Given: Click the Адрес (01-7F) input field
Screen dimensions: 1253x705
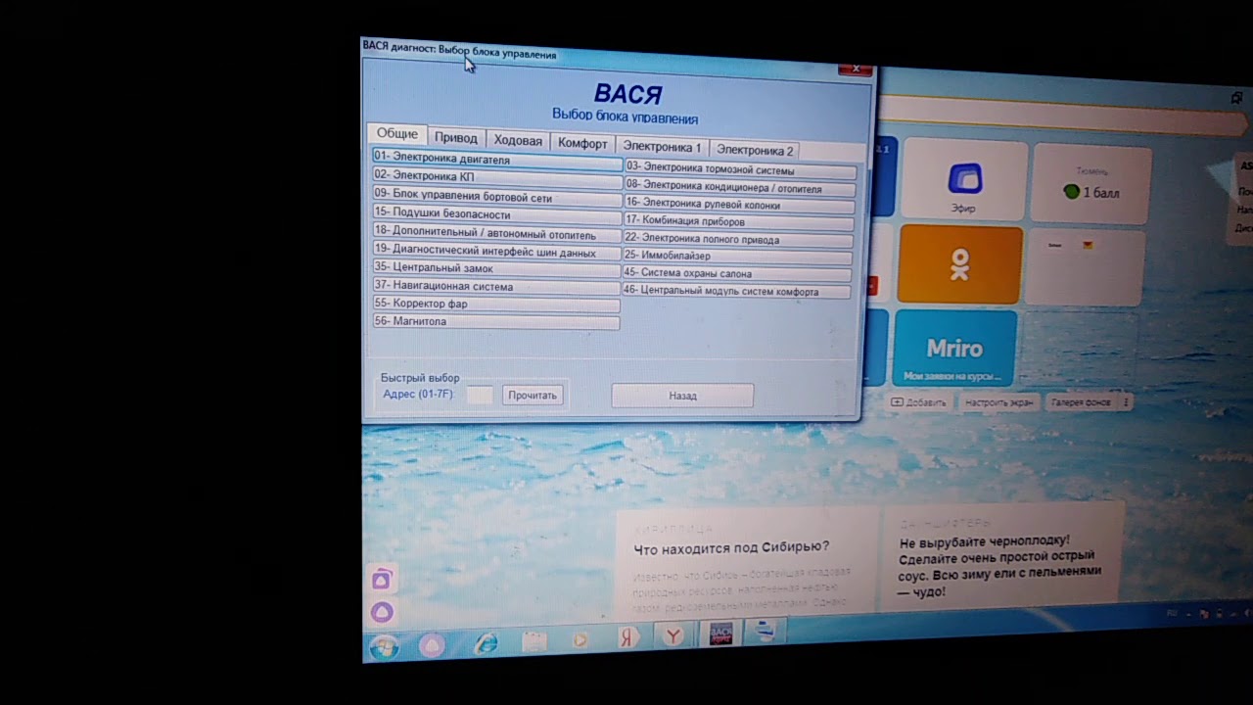Looking at the screenshot, I should coord(480,395).
